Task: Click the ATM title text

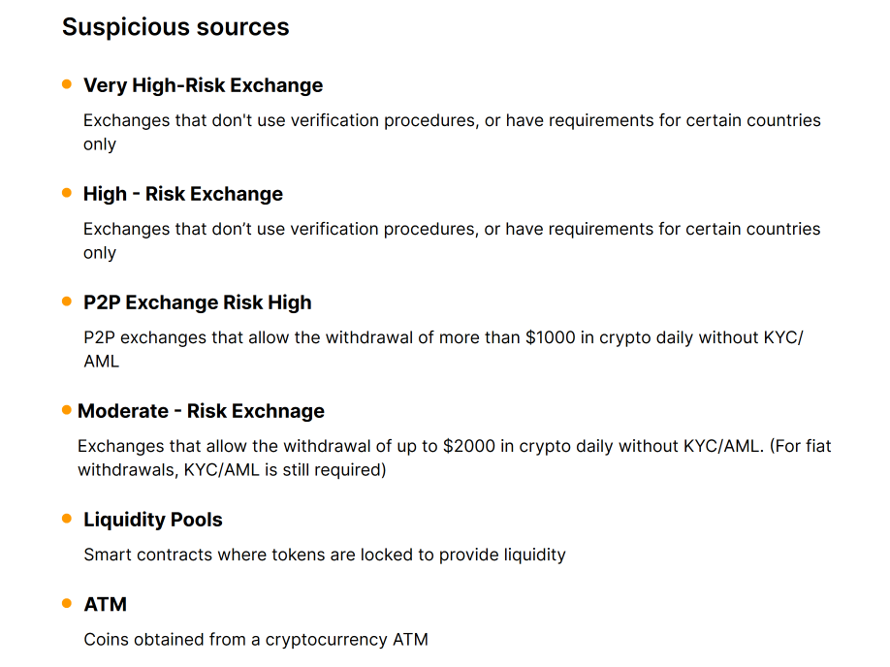Action: (x=106, y=604)
